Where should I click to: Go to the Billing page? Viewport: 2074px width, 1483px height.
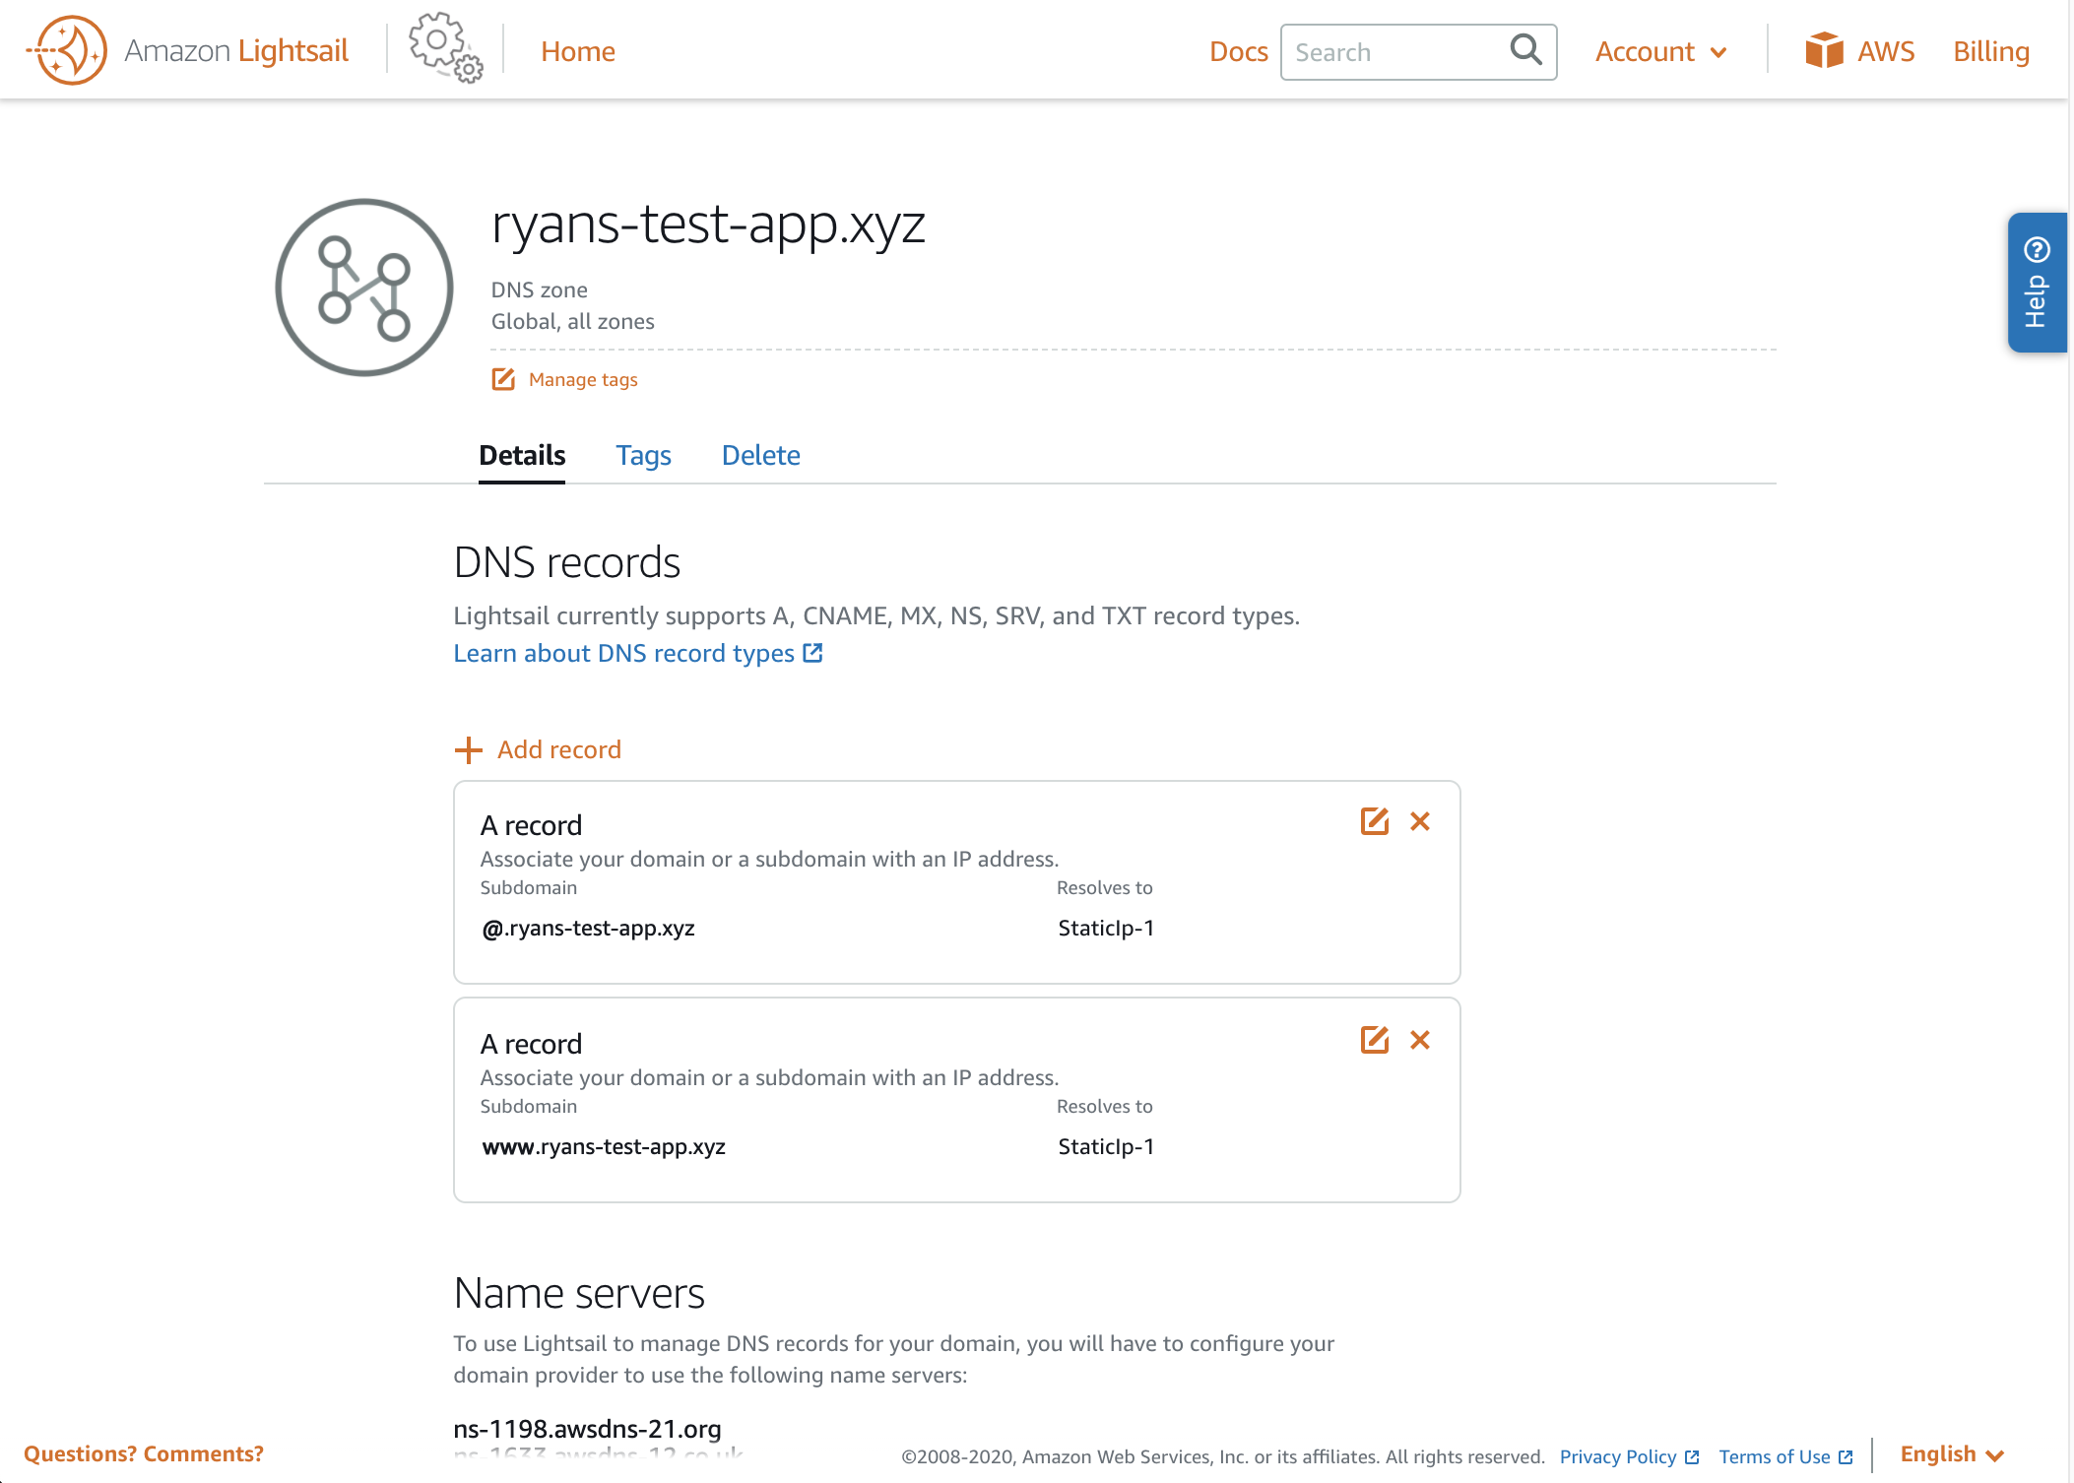pos(1990,51)
